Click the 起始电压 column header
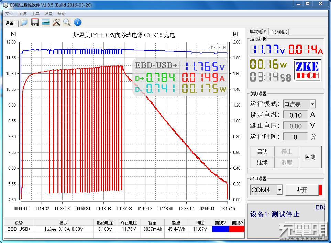This screenshot has height=243, width=331. [105, 223]
